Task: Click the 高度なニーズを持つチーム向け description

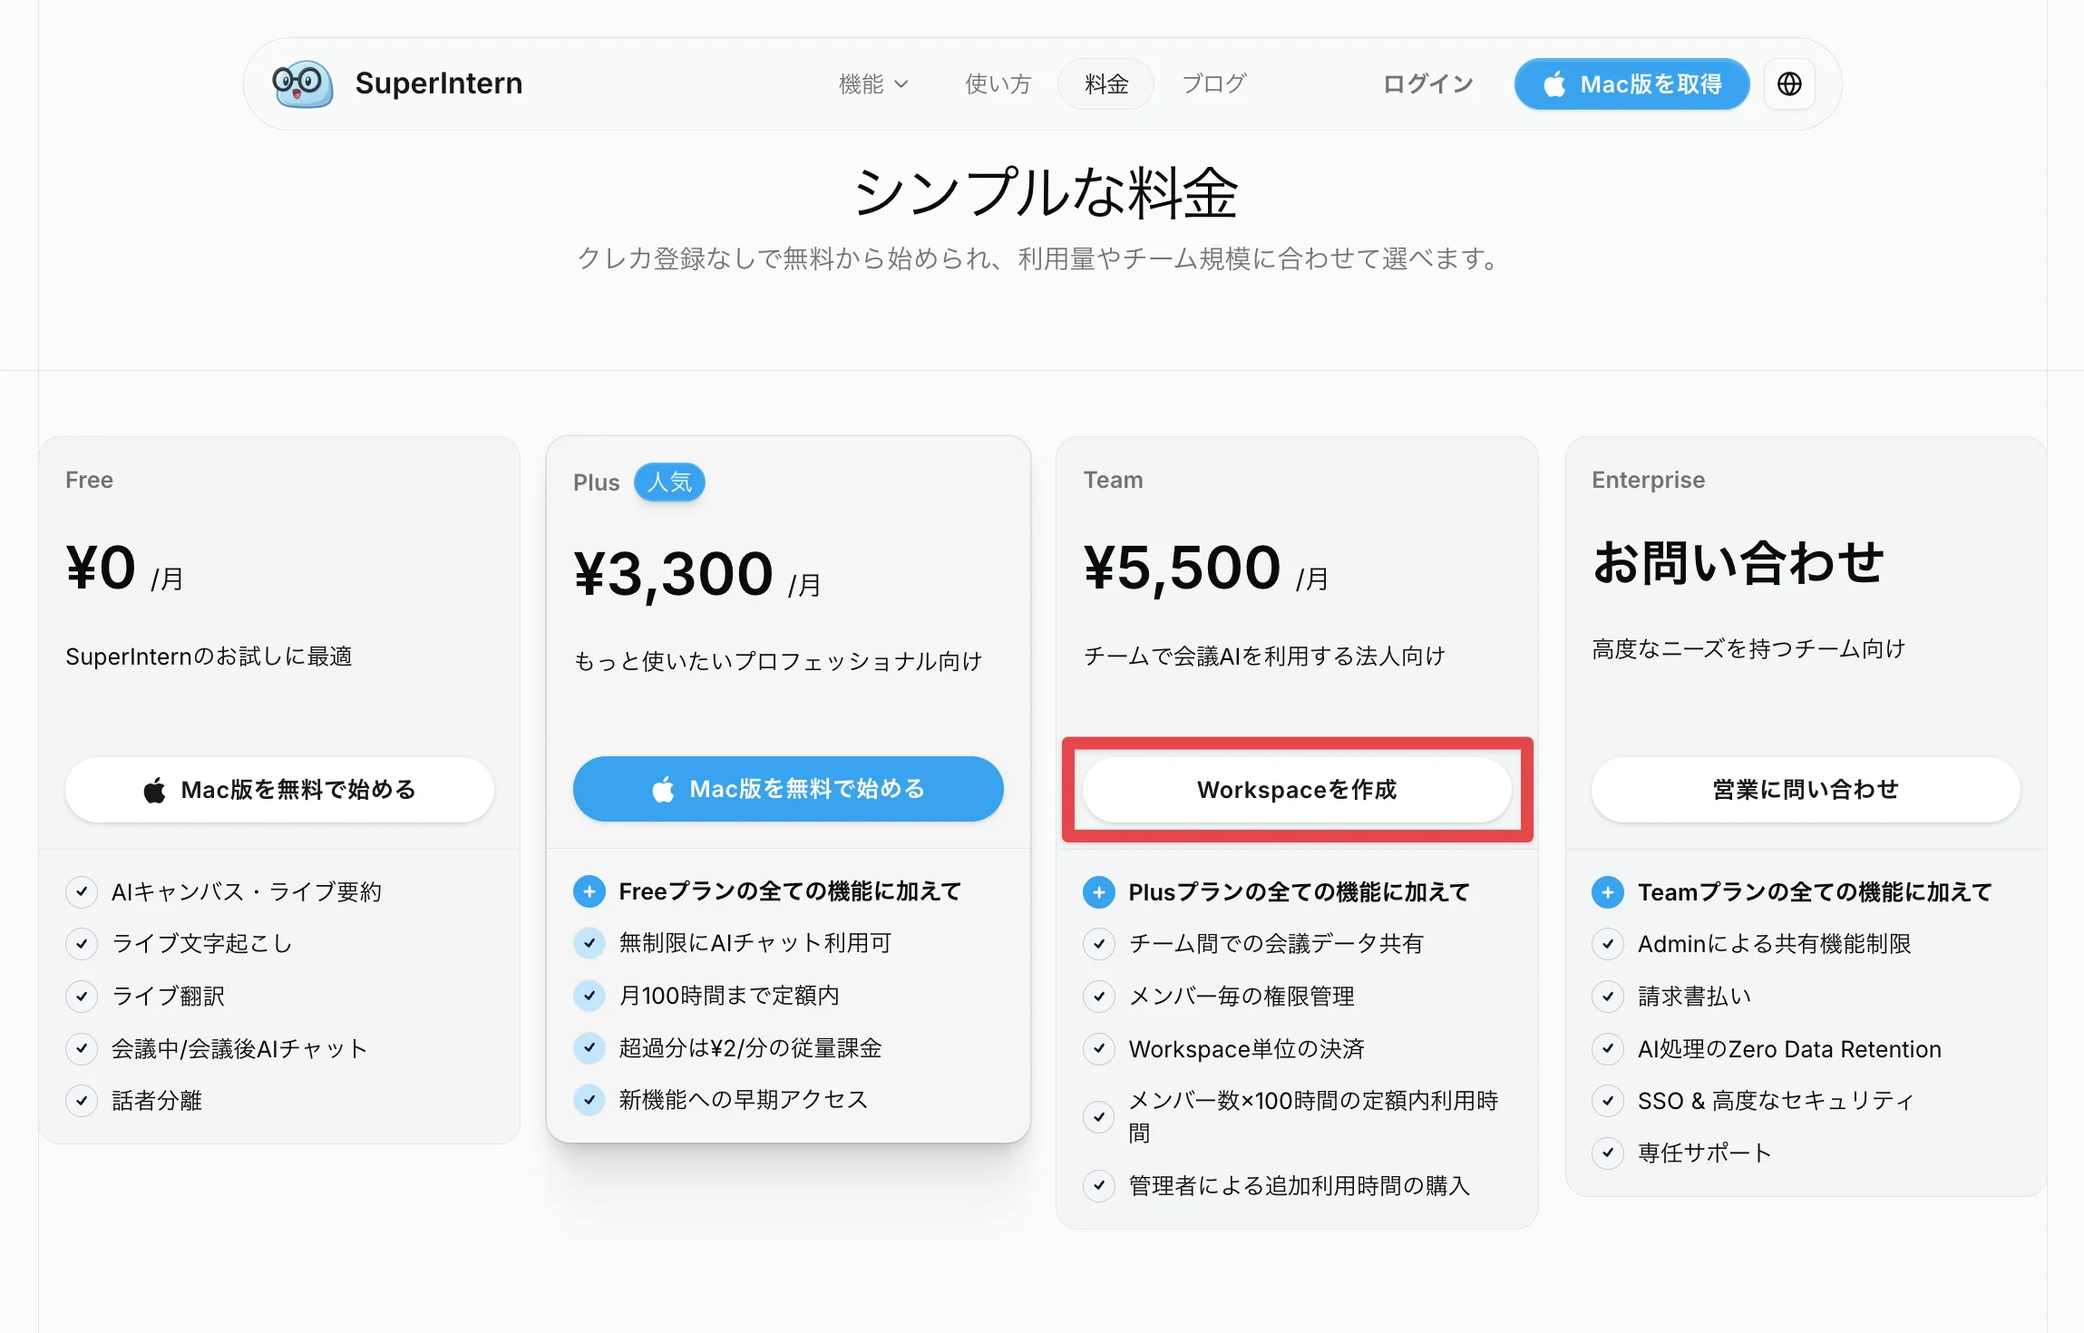Action: pyautogui.click(x=1748, y=649)
